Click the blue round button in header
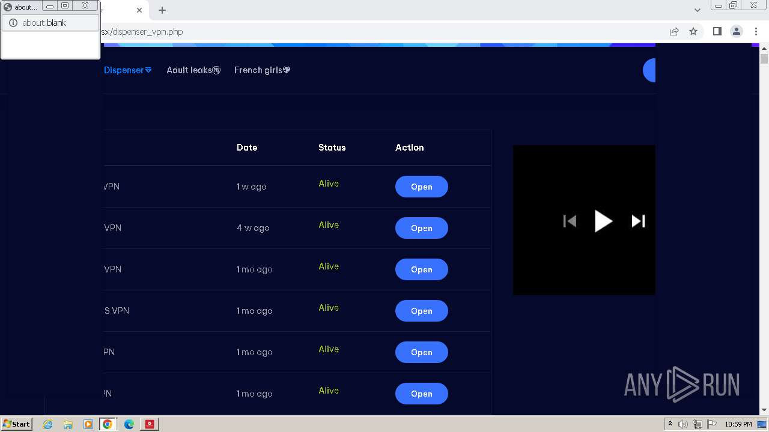The height and width of the screenshot is (432, 769). (x=649, y=70)
